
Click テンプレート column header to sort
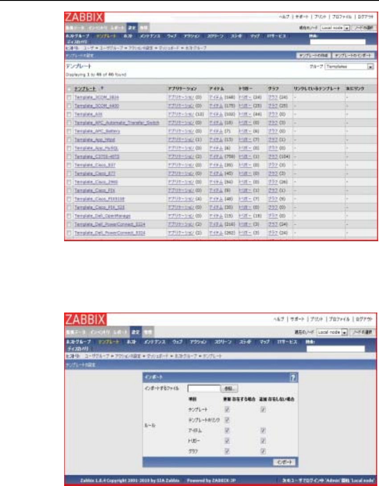(85, 89)
